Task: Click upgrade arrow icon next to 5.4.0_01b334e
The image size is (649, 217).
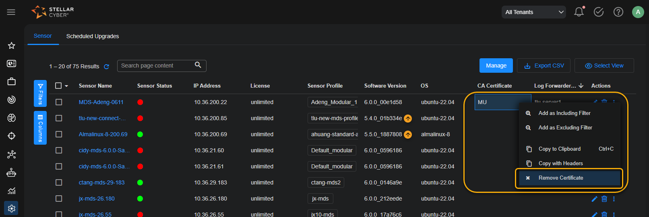Action: pyautogui.click(x=408, y=119)
